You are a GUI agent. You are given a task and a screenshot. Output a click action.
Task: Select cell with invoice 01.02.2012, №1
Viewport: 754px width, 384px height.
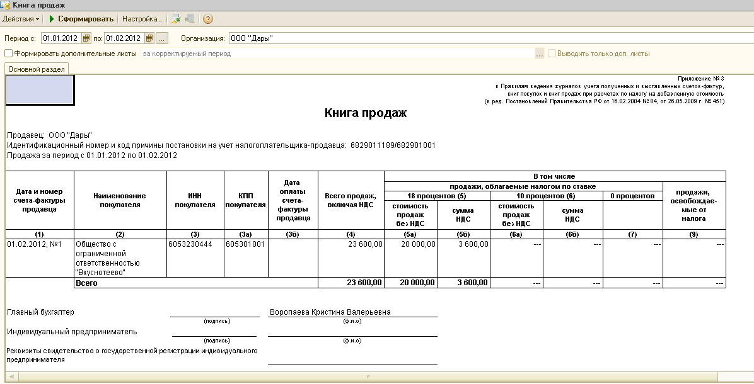point(40,258)
